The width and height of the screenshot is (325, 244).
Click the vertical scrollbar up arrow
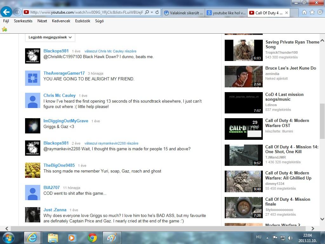(x=322, y=40)
